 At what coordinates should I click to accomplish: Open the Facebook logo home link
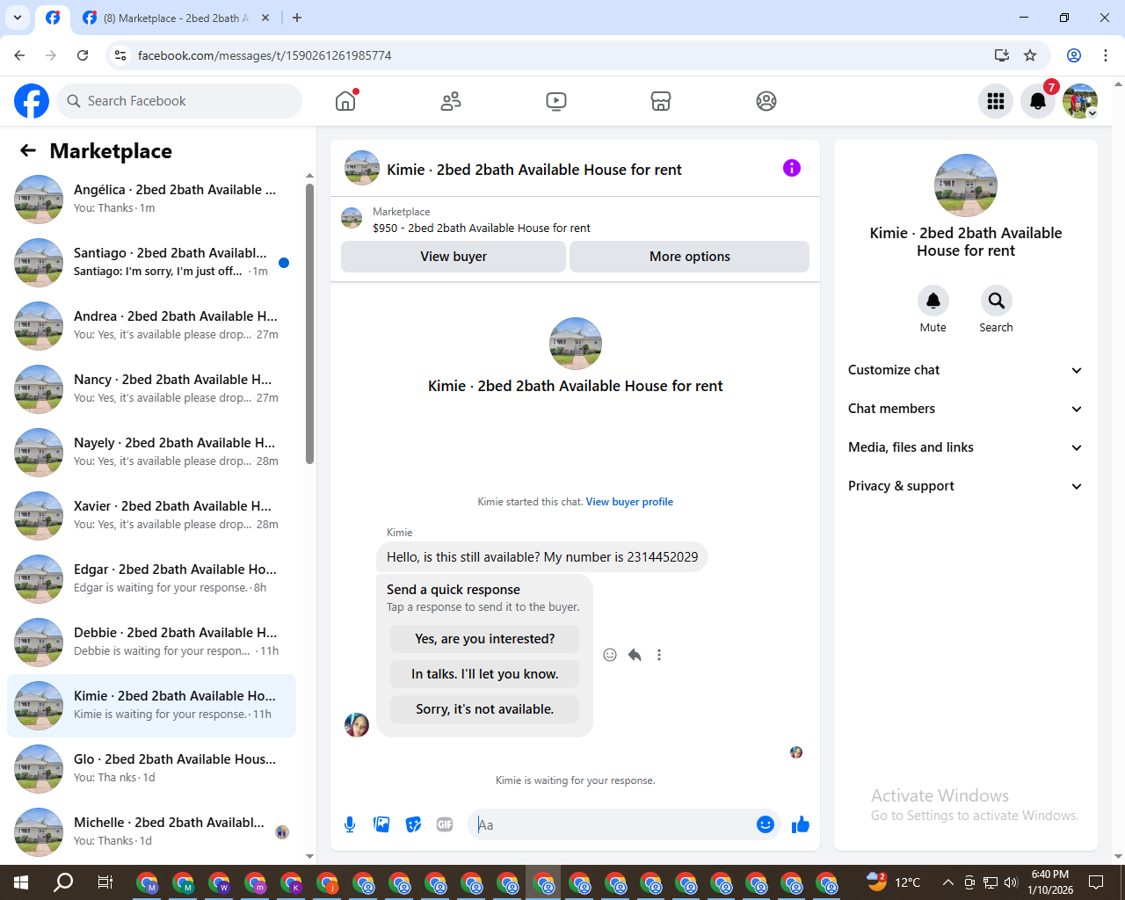coord(32,101)
